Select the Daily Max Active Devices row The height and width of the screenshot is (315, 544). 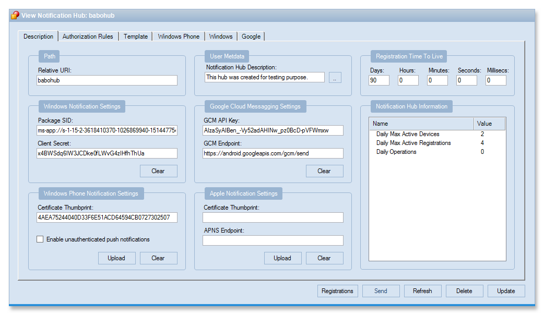coord(437,134)
